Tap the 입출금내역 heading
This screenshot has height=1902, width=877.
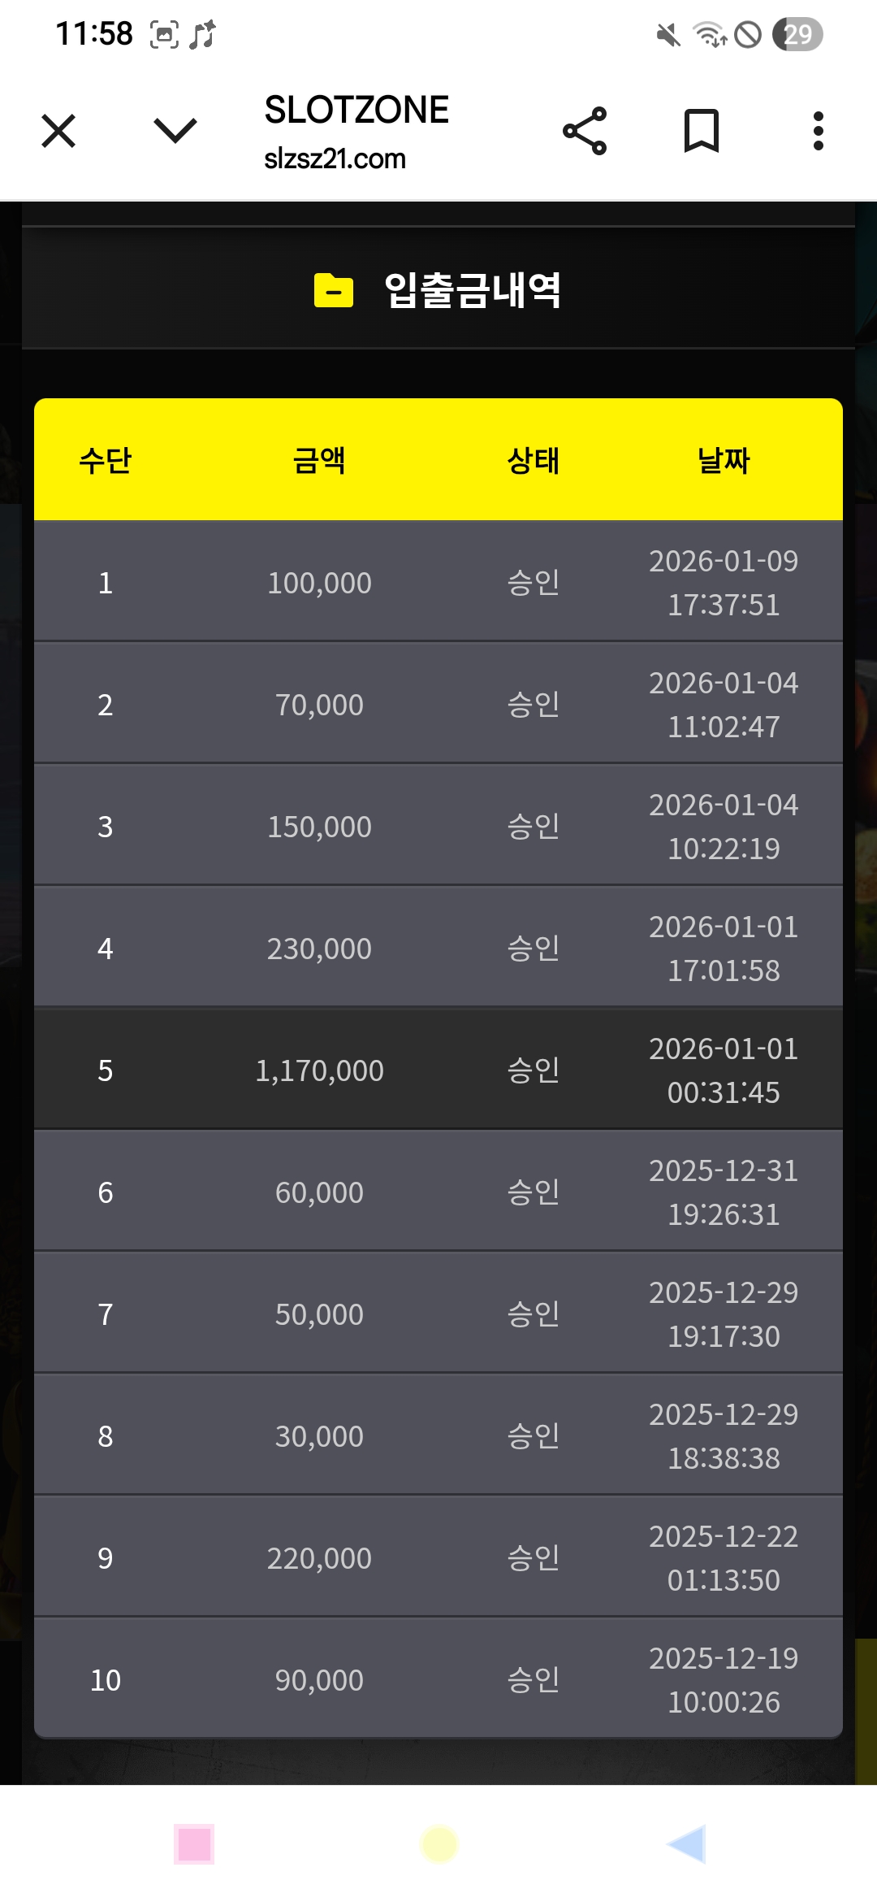pos(472,290)
